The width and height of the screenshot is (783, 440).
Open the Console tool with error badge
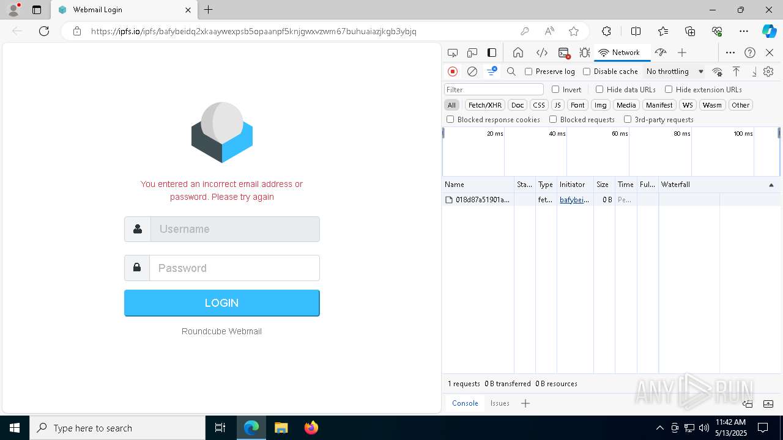point(564,53)
